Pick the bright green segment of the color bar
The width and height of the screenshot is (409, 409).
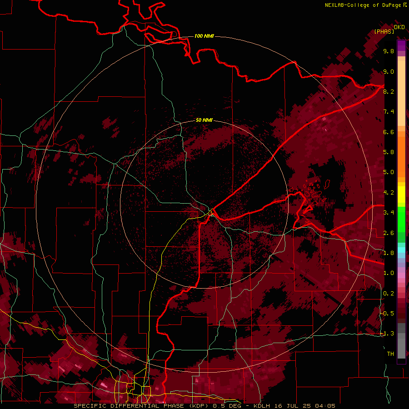pyautogui.click(x=401, y=219)
